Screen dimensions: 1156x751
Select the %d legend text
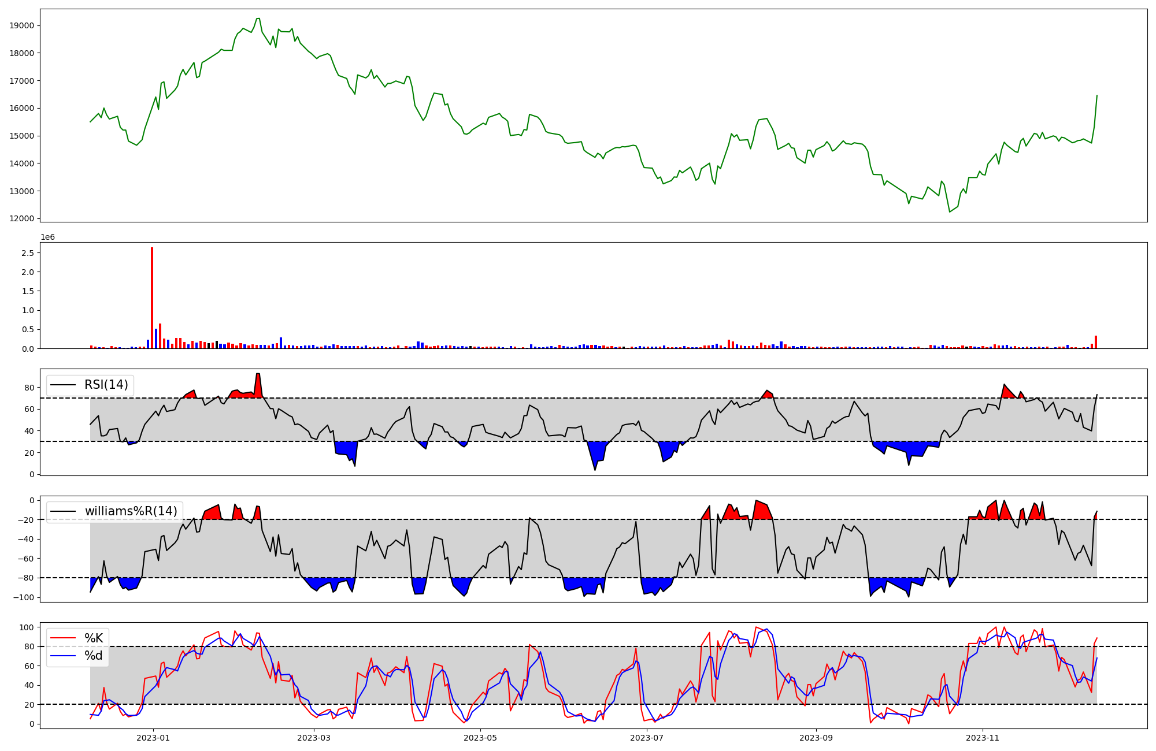94,656
